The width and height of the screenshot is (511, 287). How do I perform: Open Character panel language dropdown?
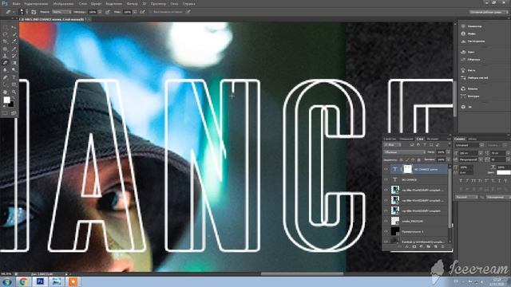(x=466, y=197)
